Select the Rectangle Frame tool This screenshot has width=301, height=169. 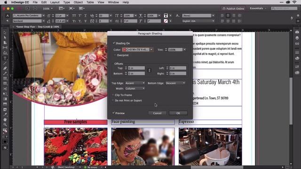click(x=5, y=78)
